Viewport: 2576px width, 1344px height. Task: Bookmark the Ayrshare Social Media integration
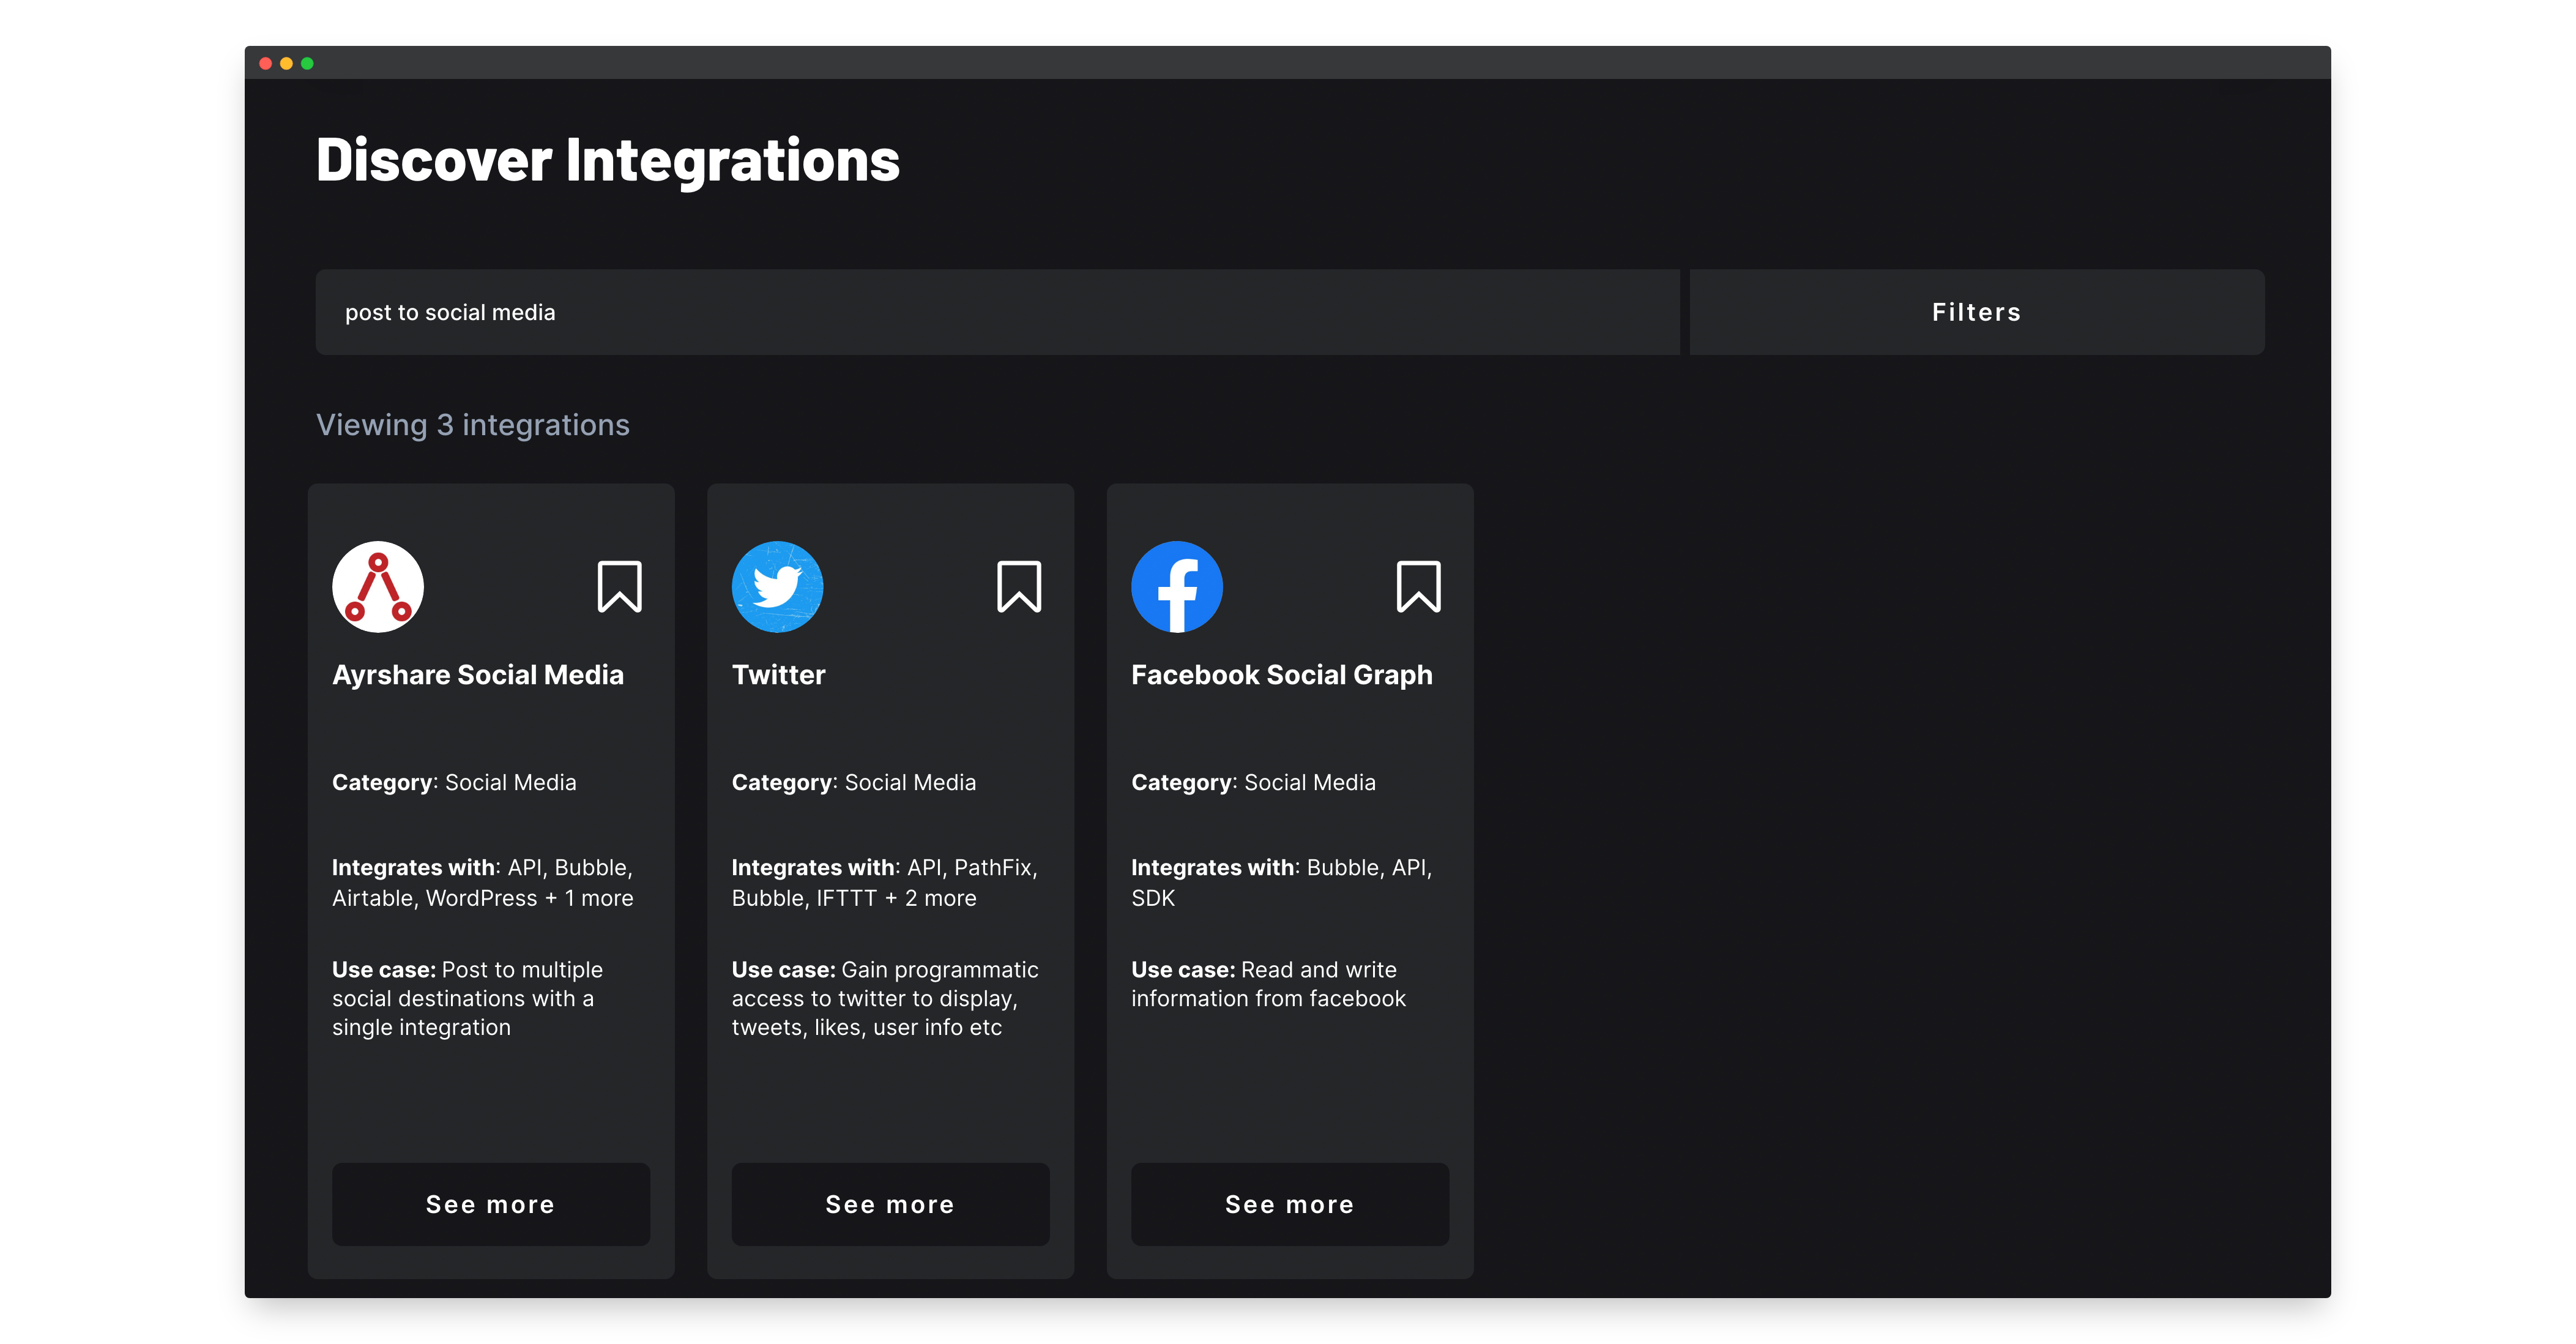[x=619, y=586]
